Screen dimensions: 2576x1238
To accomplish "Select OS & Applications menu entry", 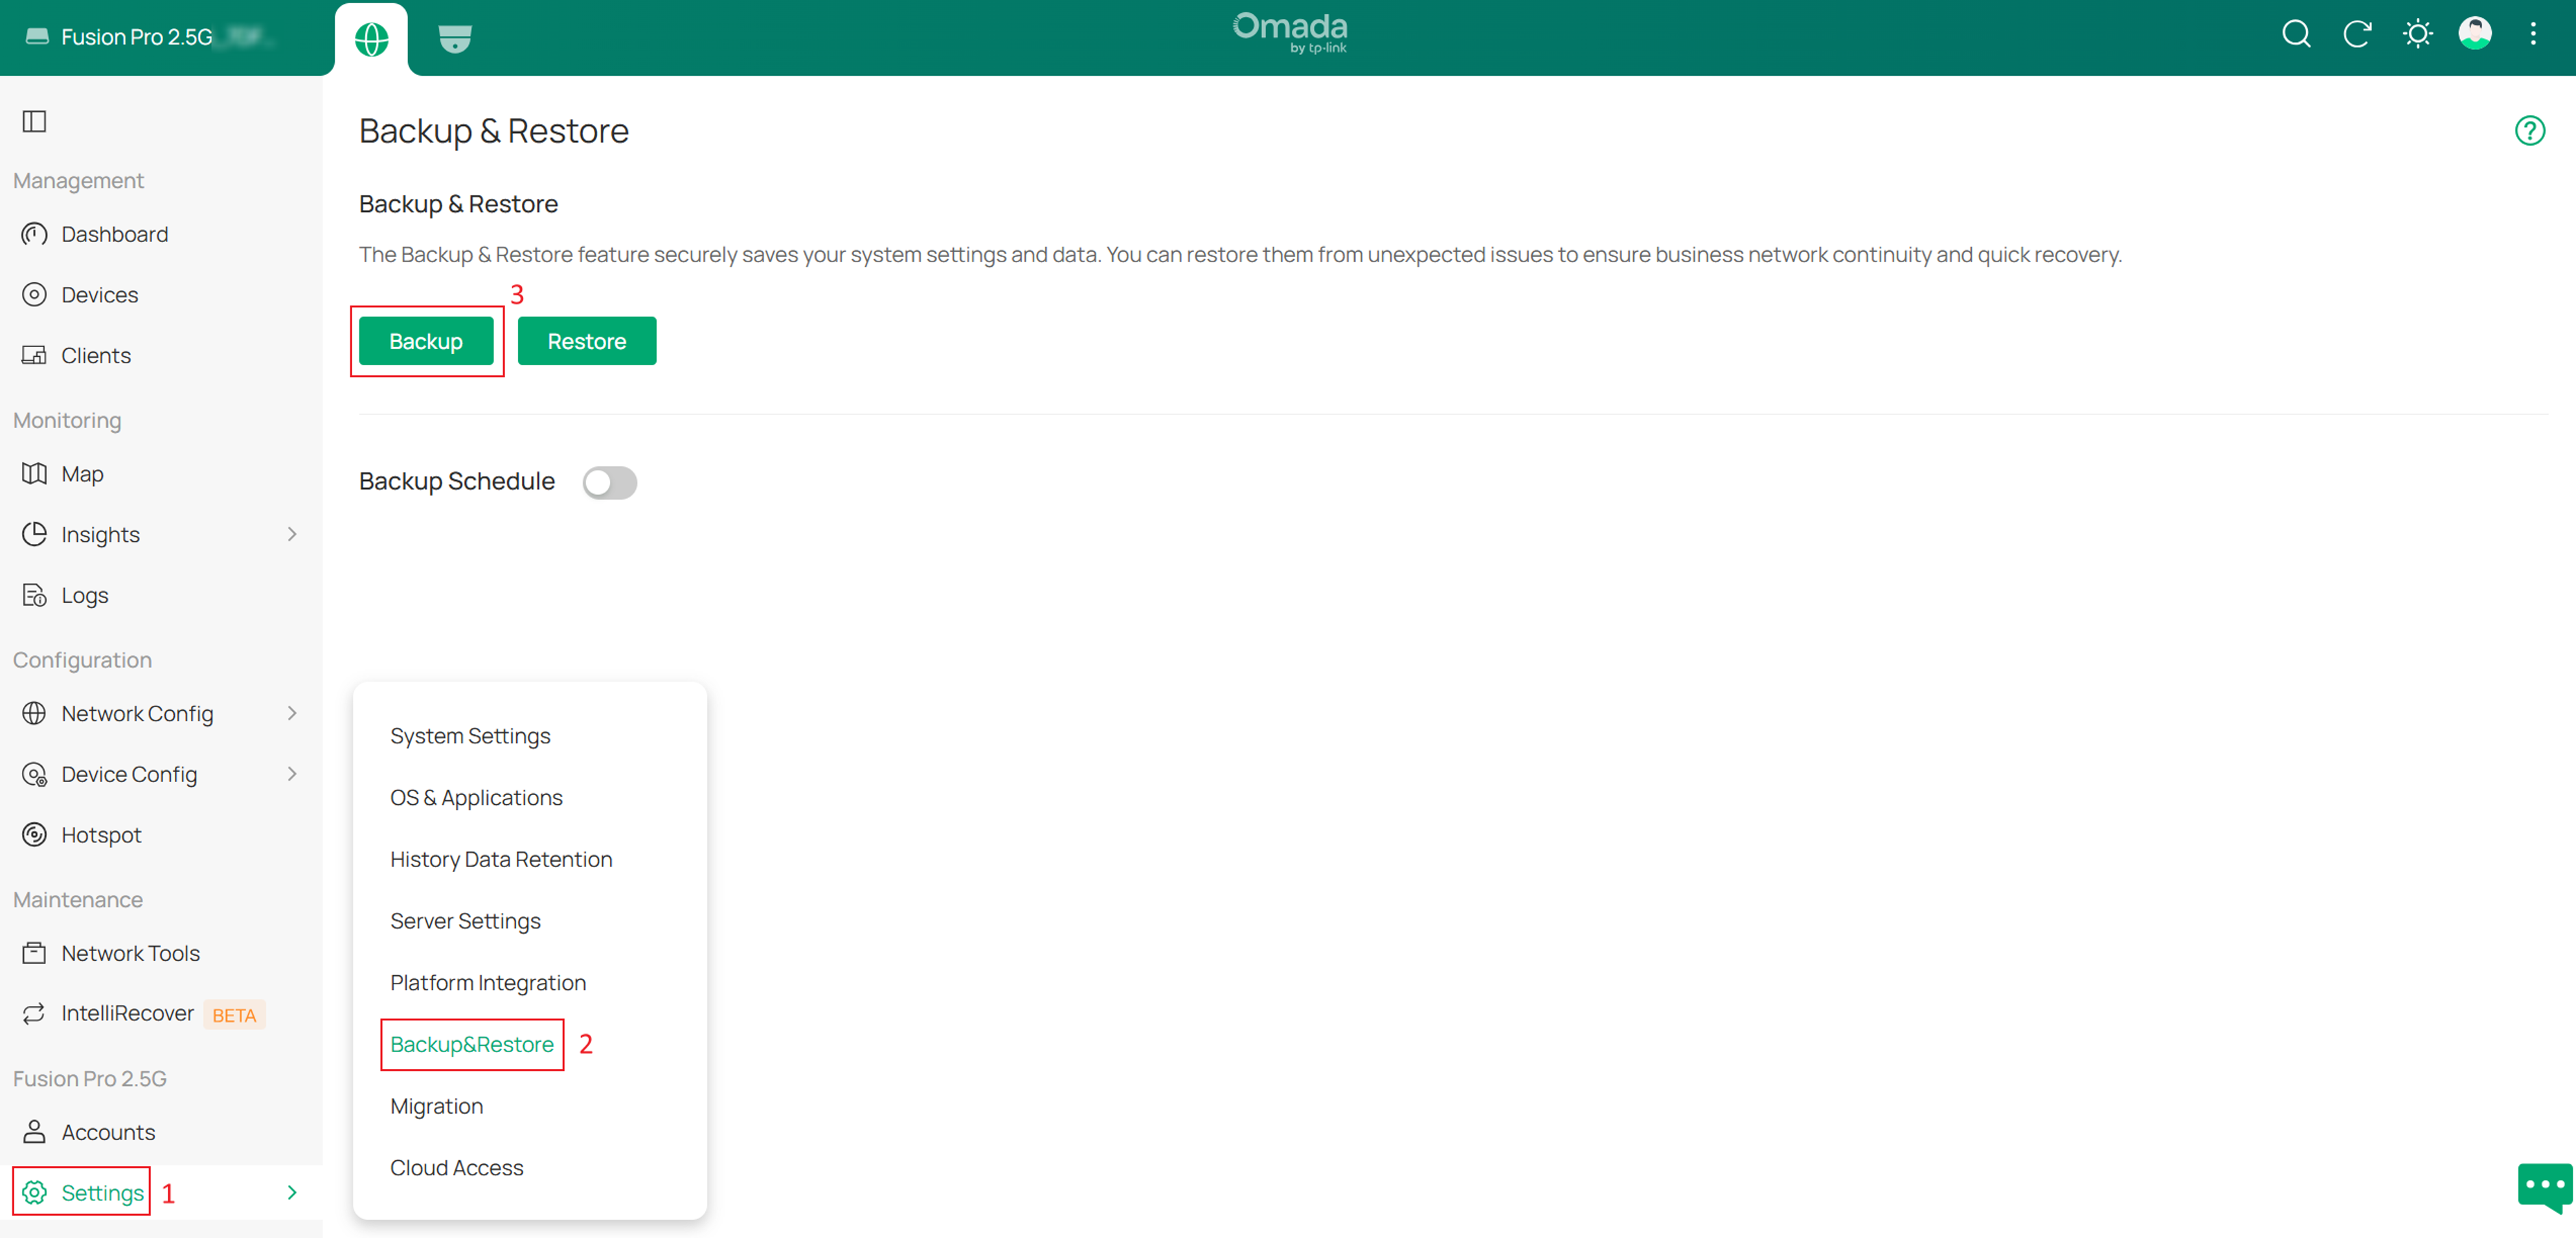I will point(476,797).
